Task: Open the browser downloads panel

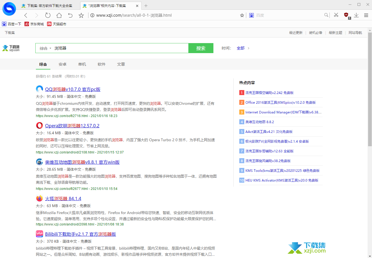Action: [x=356, y=15]
